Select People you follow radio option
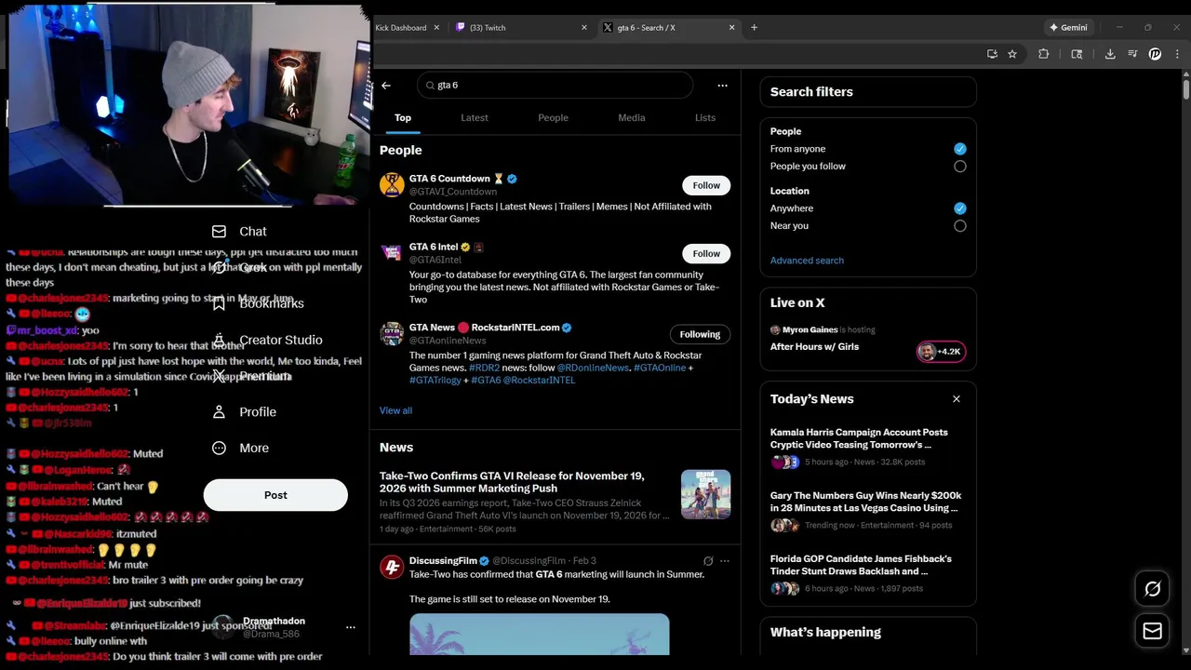This screenshot has width=1191, height=670. point(959,167)
